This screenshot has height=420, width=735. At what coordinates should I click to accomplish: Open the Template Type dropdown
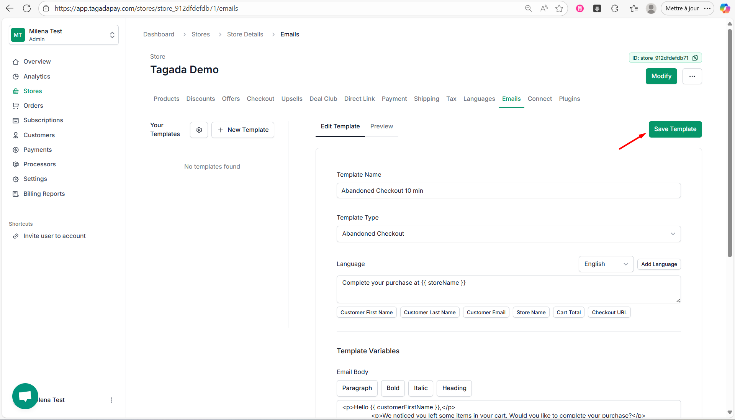click(508, 234)
